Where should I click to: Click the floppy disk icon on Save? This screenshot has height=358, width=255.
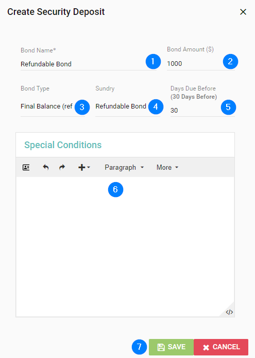click(161, 347)
